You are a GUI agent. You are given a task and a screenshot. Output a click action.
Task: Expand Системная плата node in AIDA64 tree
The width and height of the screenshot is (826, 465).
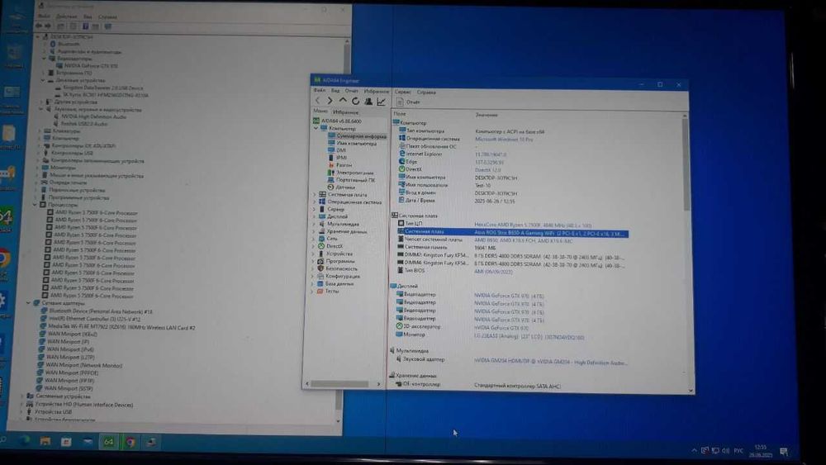pyautogui.click(x=315, y=194)
